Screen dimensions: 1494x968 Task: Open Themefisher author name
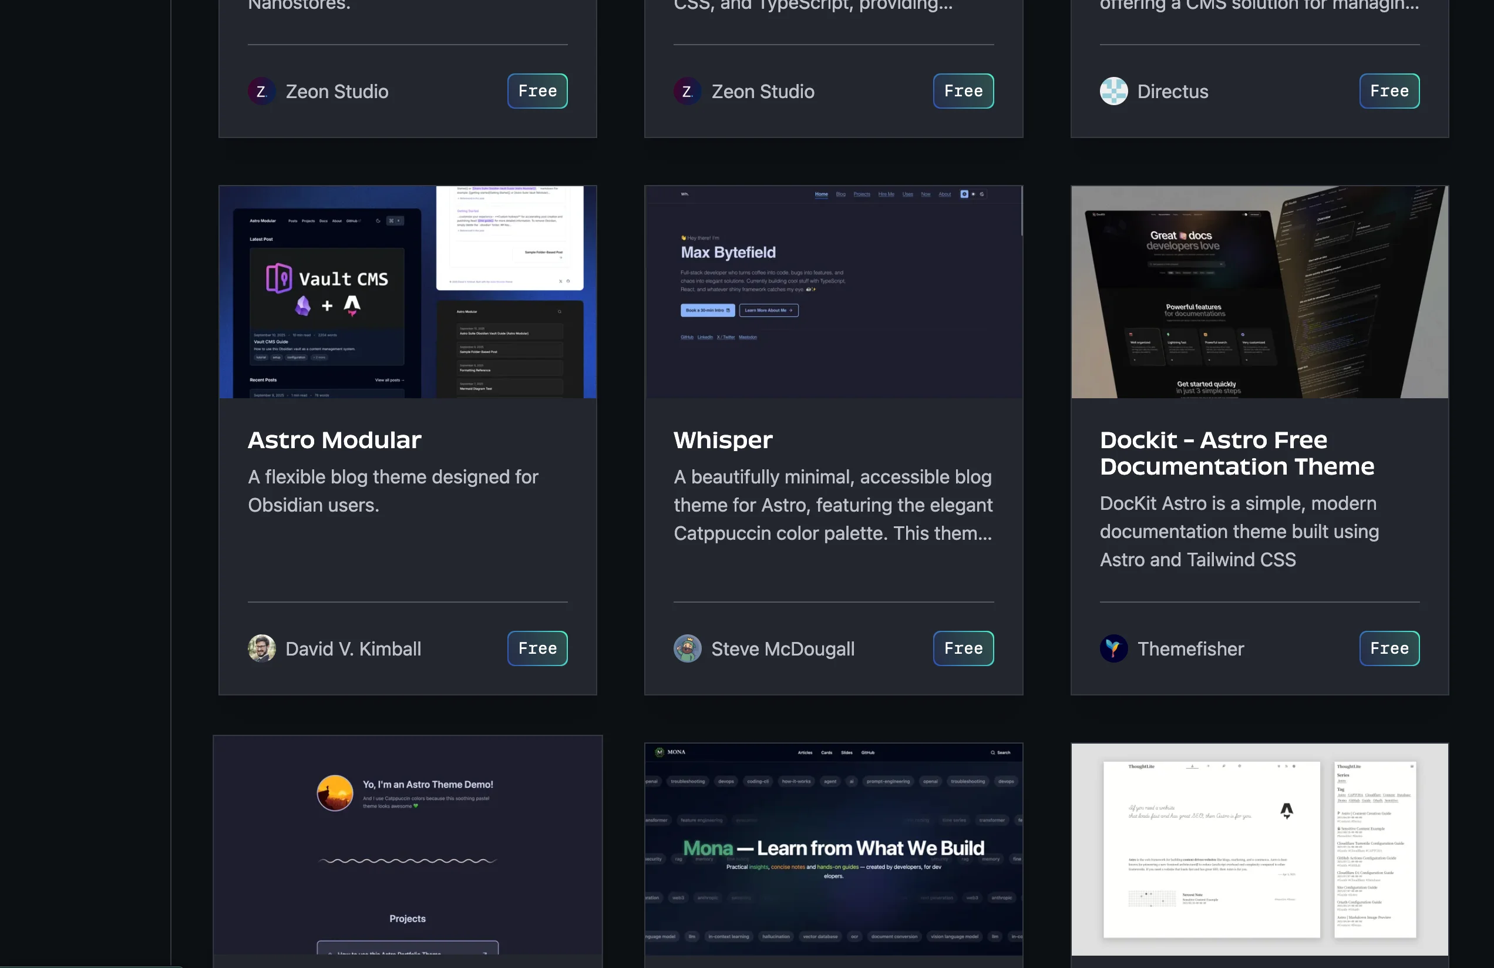click(x=1190, y=648)
